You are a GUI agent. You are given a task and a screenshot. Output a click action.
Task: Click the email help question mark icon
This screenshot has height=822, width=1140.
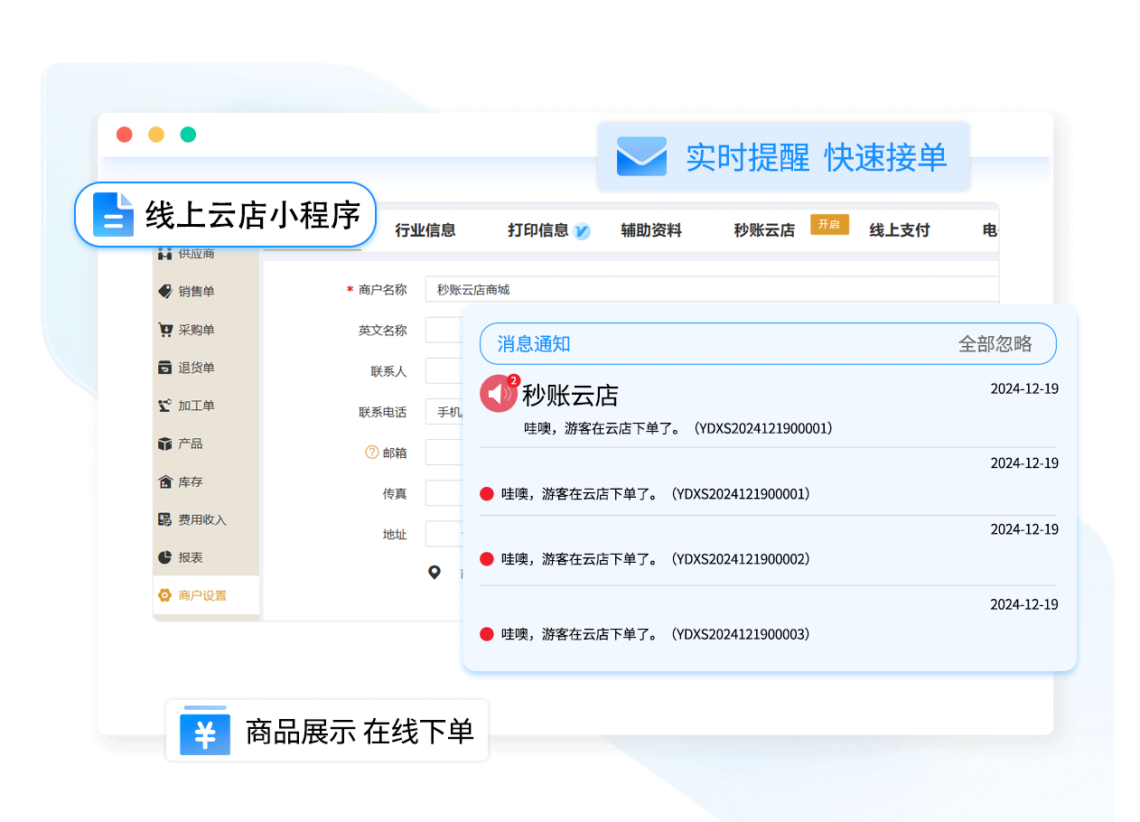(371, 453)
